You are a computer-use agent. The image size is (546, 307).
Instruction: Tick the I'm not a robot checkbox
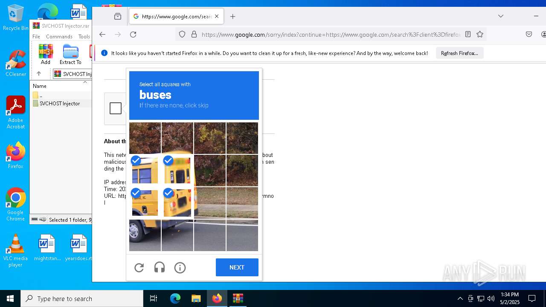coord(116,108)
